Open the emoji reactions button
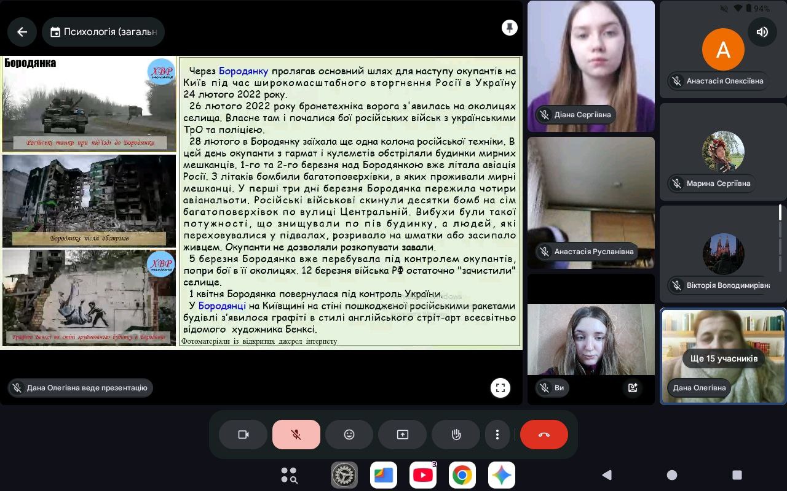 click(x=349, y=435)
